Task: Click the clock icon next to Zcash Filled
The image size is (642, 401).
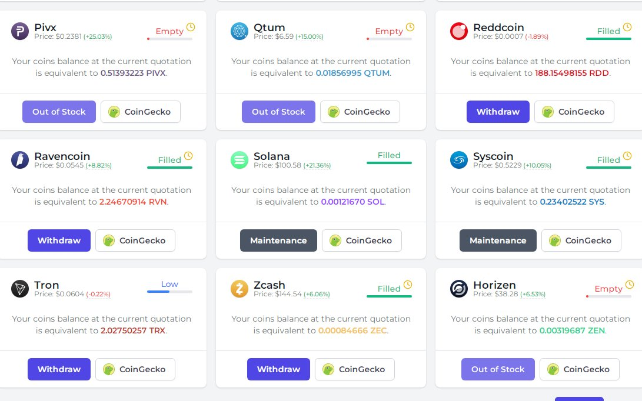Action: [407, 285]
